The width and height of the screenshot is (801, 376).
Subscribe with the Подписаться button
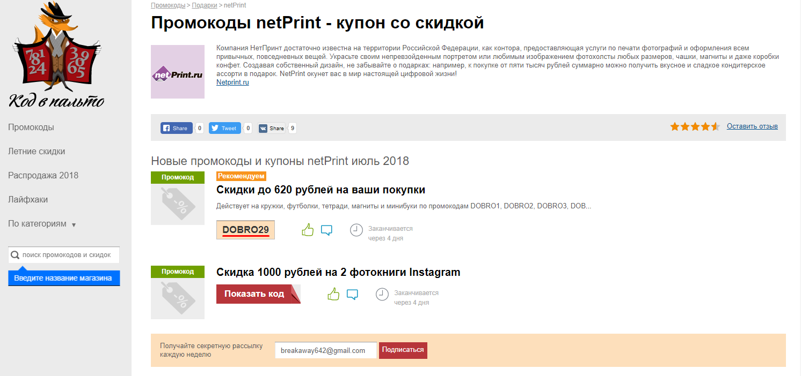coord(403,350)
